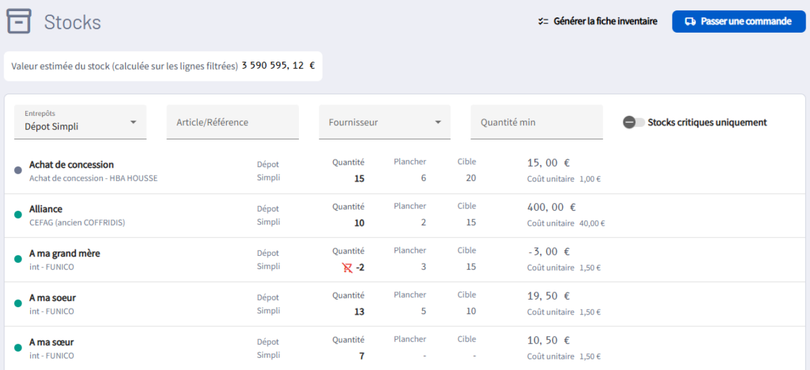Viewport: 810px width, 370px height.
Task: Expand the Fournisseur dropdown
Action: click(x=385, y=122)
